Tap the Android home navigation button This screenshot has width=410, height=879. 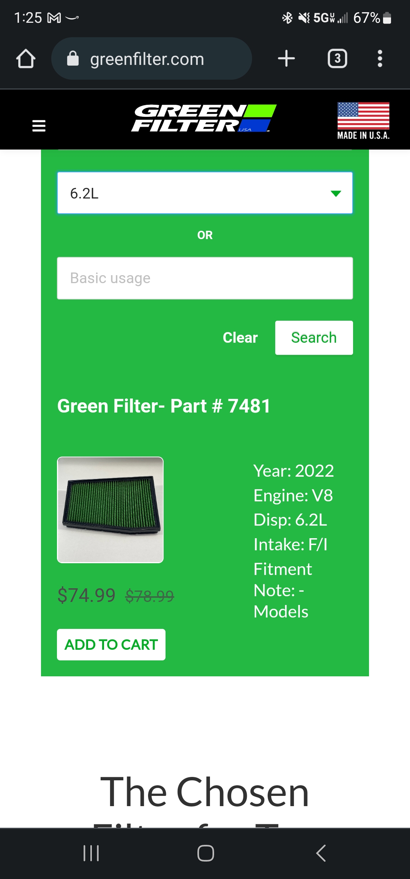(205, 853)
